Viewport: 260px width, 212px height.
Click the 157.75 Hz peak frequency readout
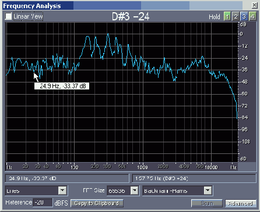pos(194,178)
